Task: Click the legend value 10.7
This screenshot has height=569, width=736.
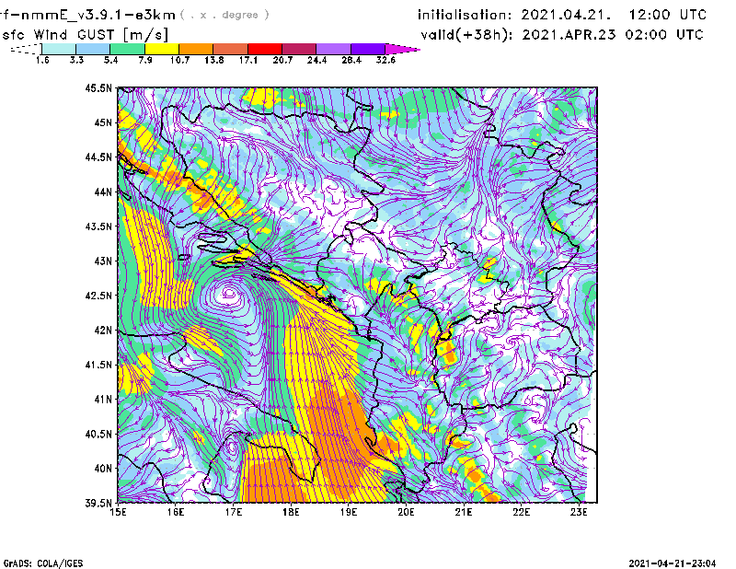Action: 179,60
